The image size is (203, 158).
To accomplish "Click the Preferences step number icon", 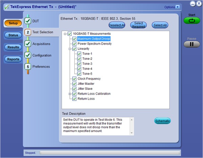I will click(28, 67).
